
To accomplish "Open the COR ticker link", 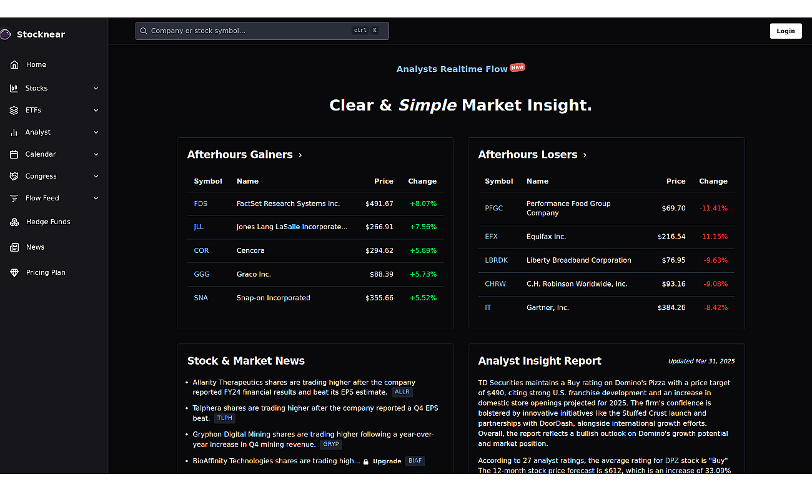I will point(201,250).
